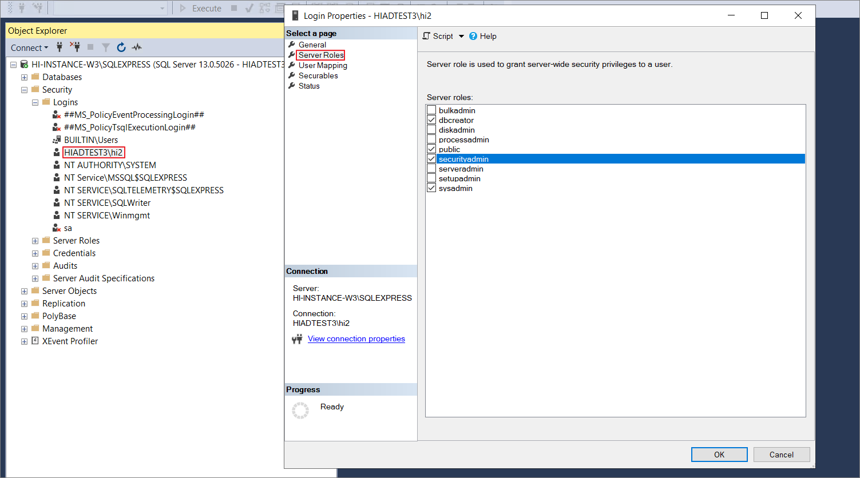Select the NT SERVICE\Winmgmt login
860x478 pixels.
[x=107, y=216]
